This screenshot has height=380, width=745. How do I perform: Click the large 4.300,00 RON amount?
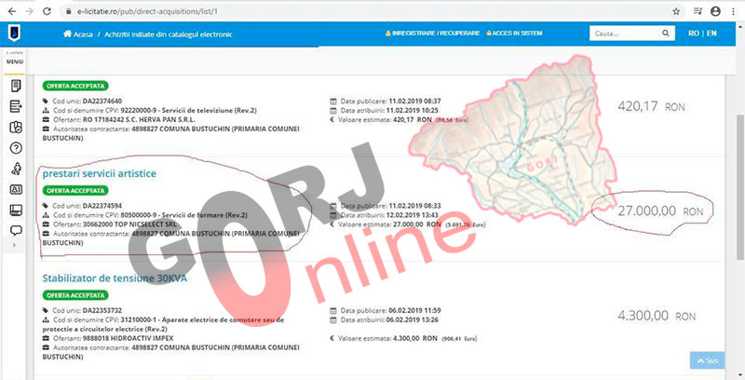(x=657, y=316)
